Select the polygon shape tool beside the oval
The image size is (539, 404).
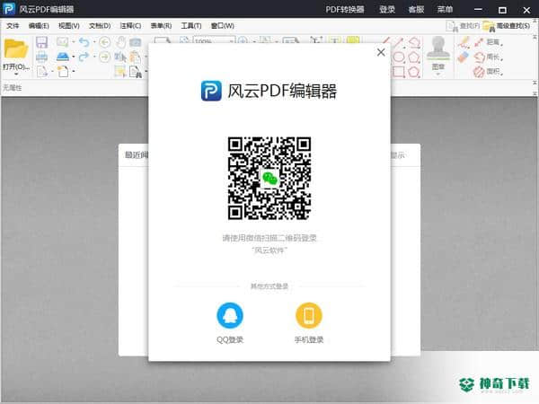tap(414, 57)
